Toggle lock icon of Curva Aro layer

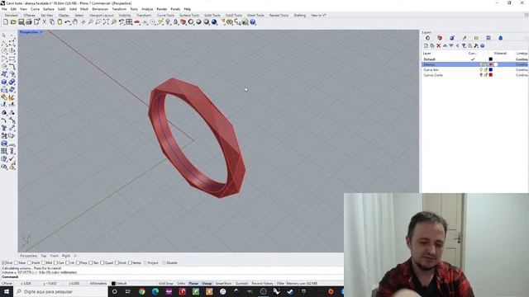(486, 69)
